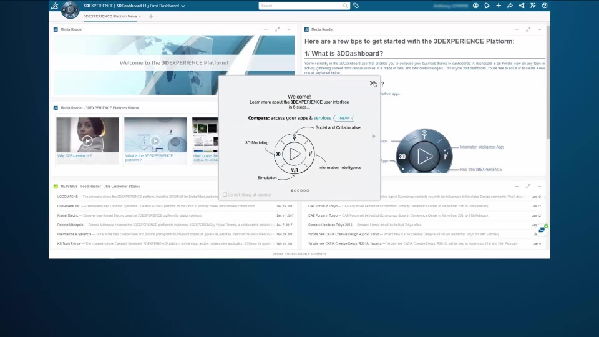This screenshot has height=337, width=599.
Task: Maximize the bottom right feed widget
Action: pos(528,187)
